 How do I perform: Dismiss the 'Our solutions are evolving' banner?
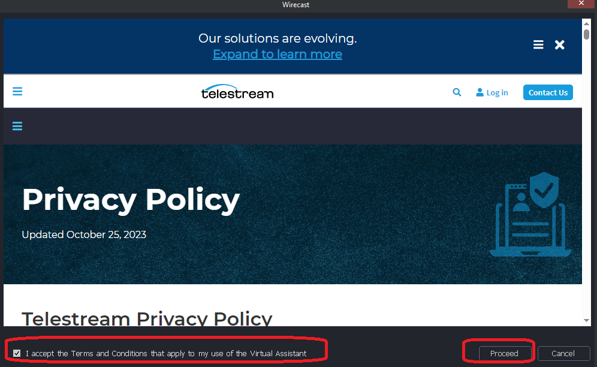(x=559, y=45)
